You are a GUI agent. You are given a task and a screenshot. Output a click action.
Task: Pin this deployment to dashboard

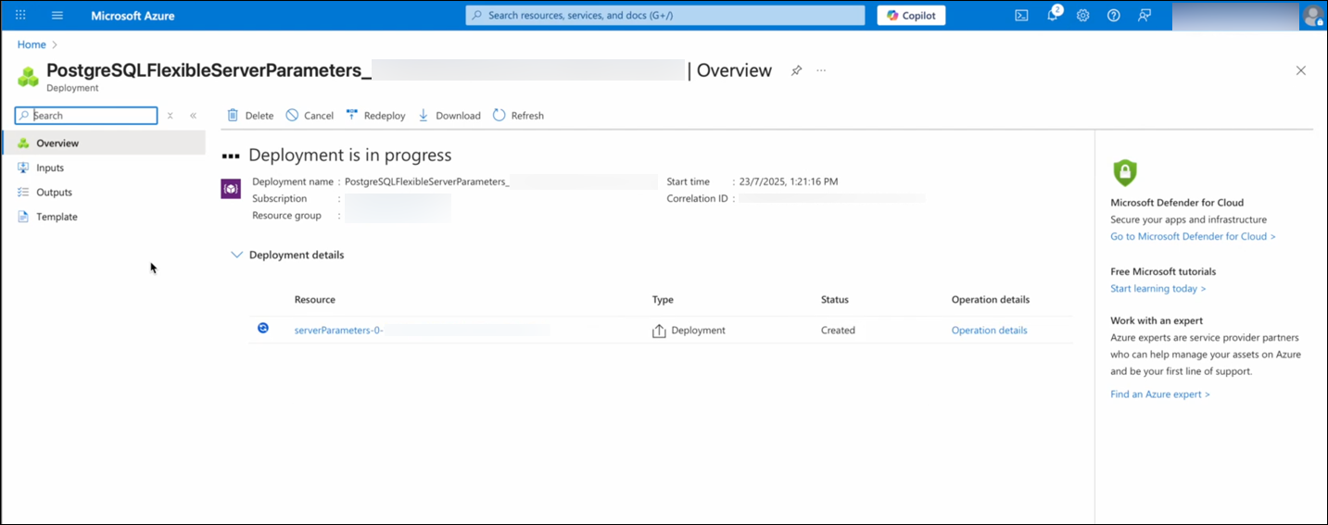tap(796, 70)
